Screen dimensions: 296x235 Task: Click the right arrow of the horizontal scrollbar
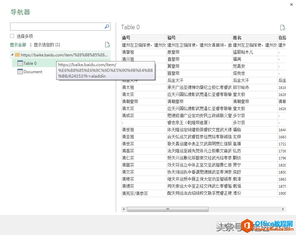(x=283, y=209)
